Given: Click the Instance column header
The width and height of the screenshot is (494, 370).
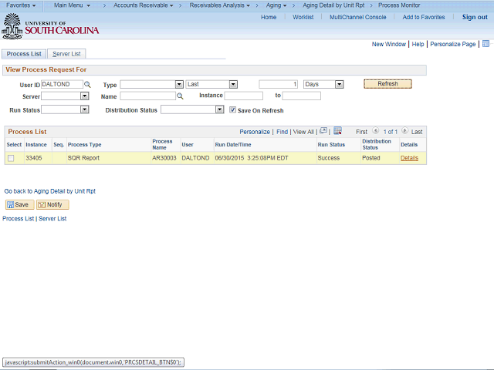Looking at the screenshot, I should 36,145.
